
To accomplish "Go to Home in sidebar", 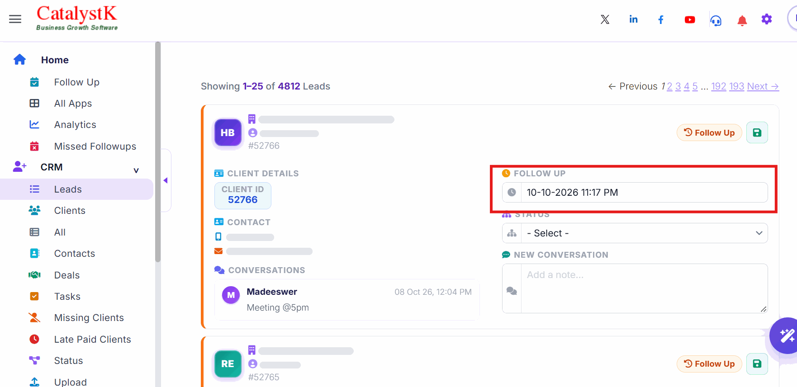I will click(x=55, y=60).
